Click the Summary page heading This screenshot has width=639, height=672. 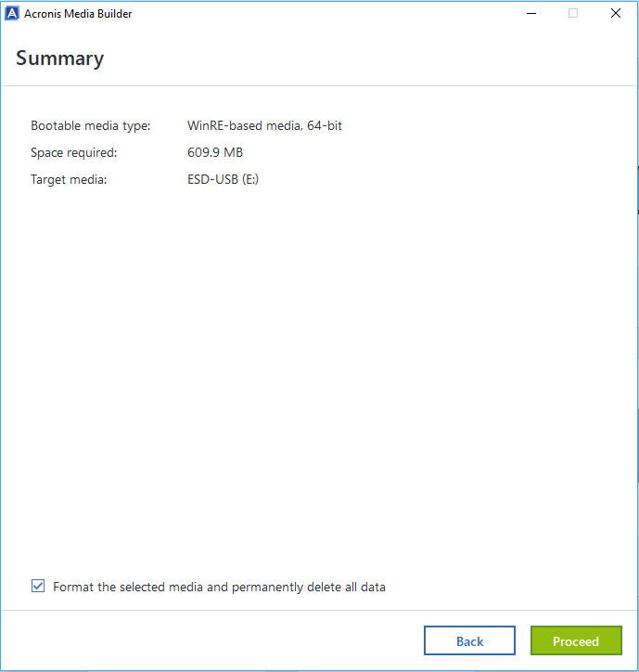pos(59,58)
